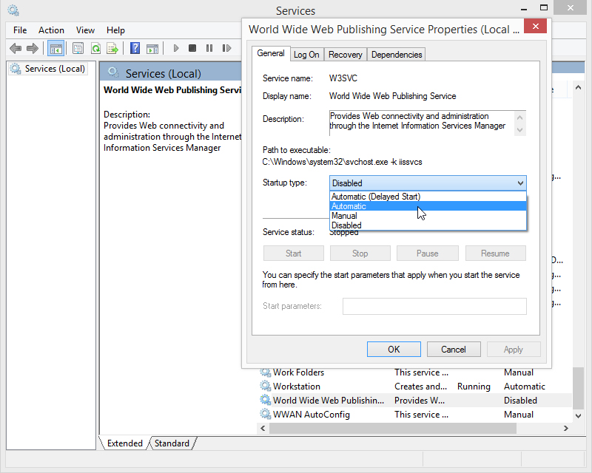Click the Start service button
592x473 pixels.
tap(293, 253)
